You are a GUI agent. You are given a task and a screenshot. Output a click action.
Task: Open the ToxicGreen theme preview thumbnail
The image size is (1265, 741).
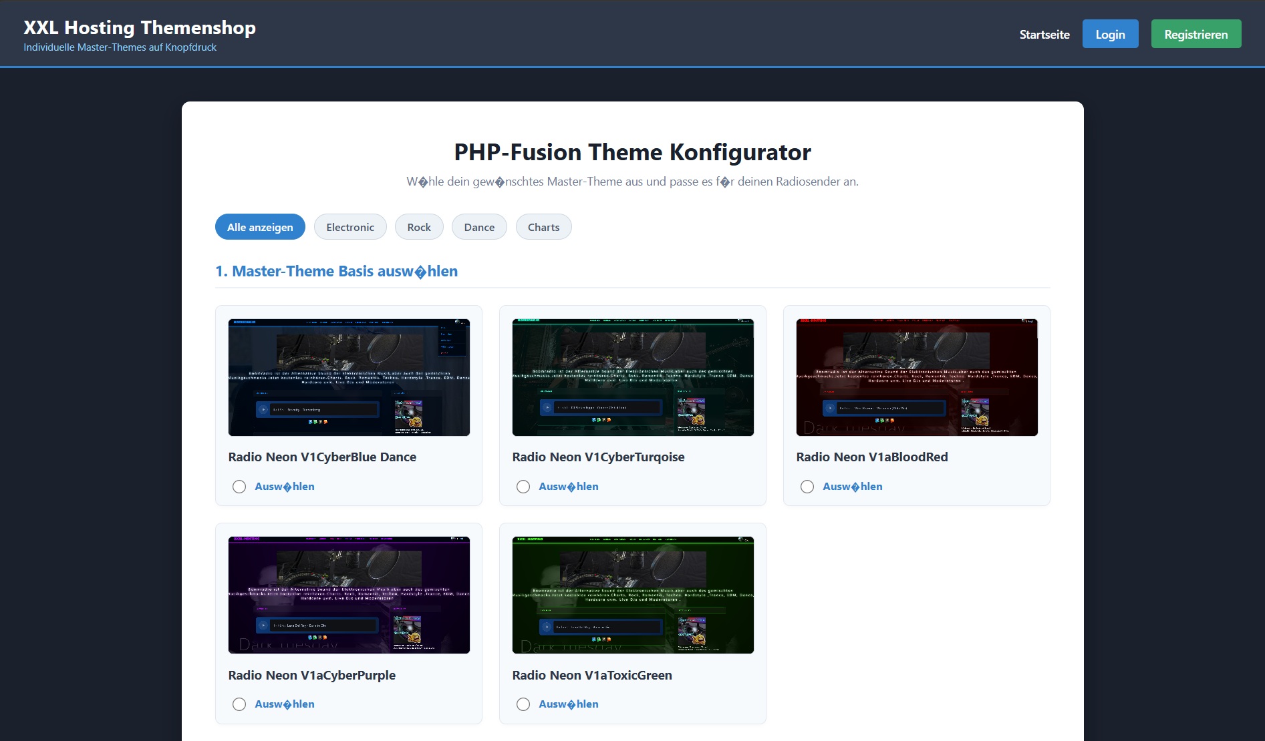click(x=633, y=595)
